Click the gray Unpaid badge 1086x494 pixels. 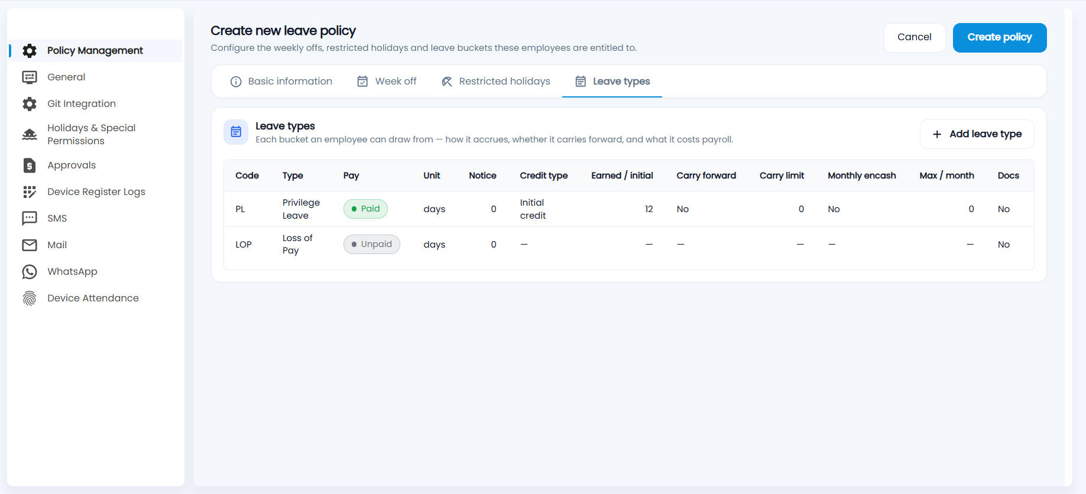pyautogui.click(x=371, y=244)
